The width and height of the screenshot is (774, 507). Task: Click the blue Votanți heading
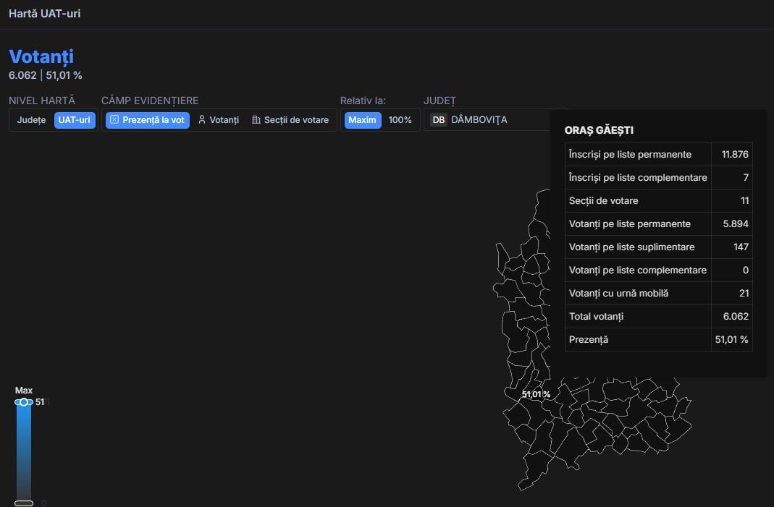coord(41,57)
